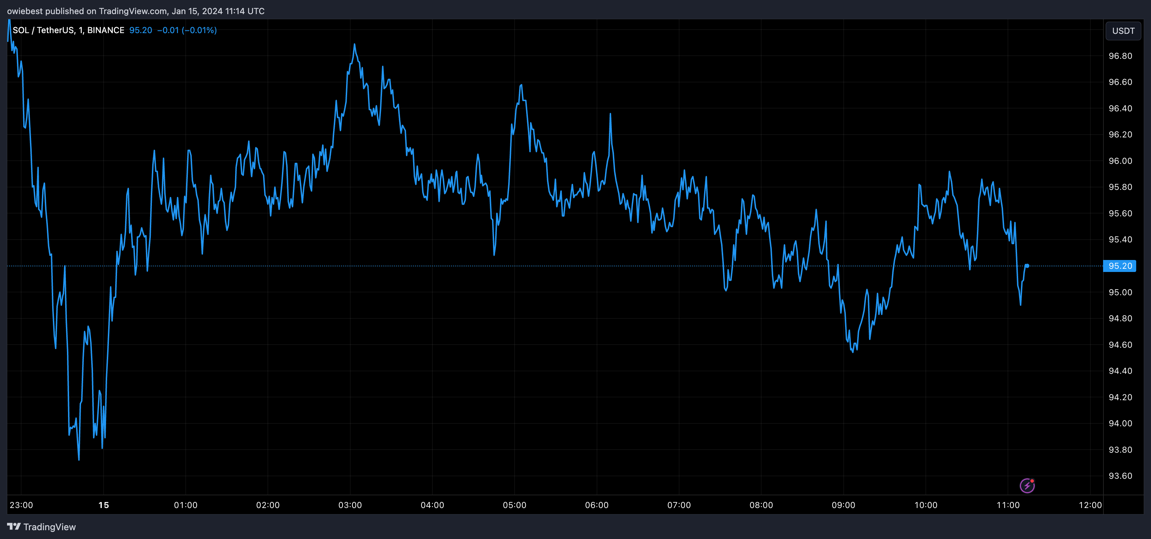
Task: Click the 05:00 time axis label
Action: (515, 505)
